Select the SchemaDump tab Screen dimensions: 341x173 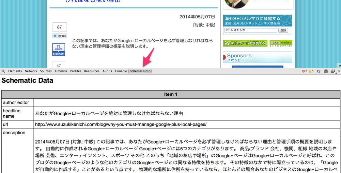[140, 71]
